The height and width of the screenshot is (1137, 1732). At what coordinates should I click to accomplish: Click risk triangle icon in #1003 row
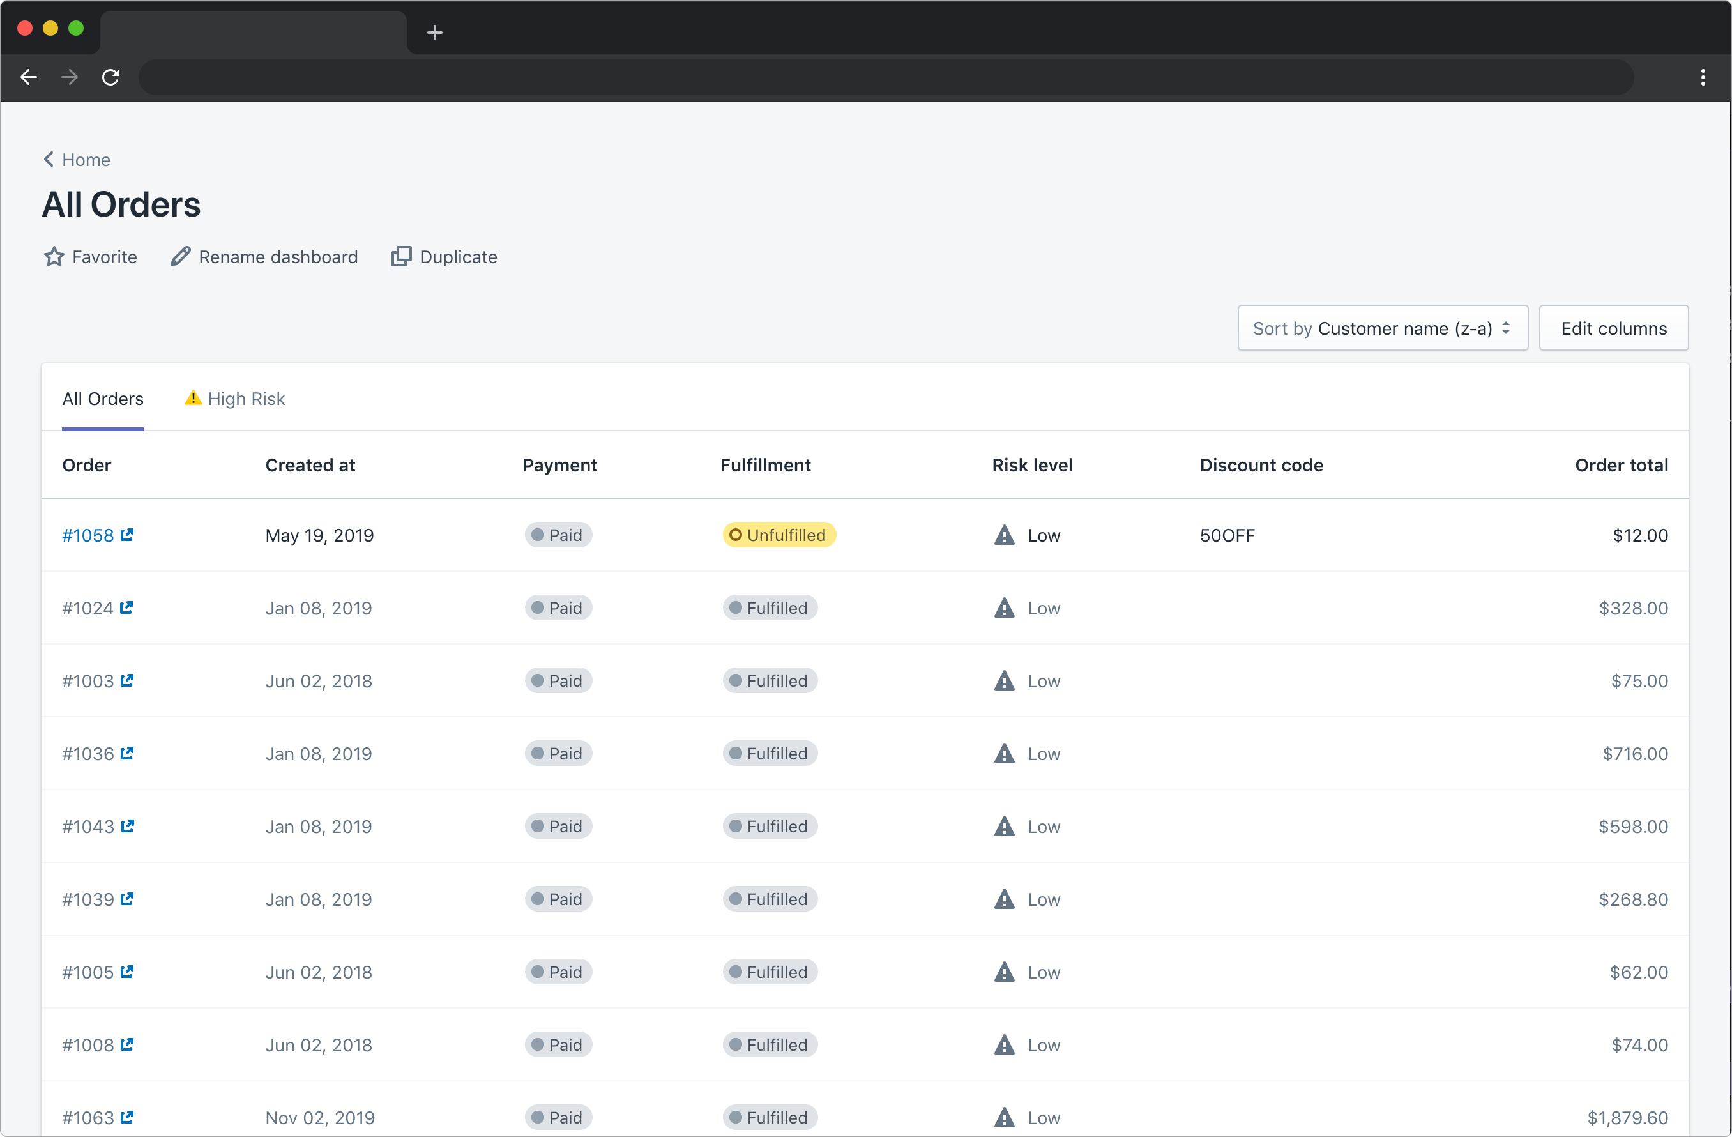(x=1005, y=680)
